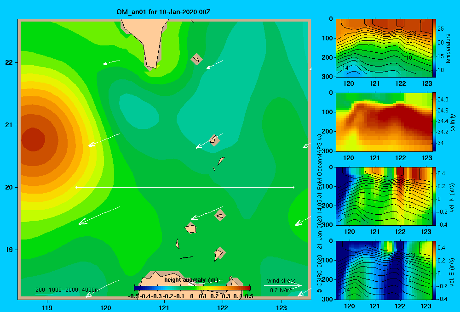Click depth label '100' of the temperature plot
The width and height of the screenshot is (460, 312).
click(x=328, y=38)
